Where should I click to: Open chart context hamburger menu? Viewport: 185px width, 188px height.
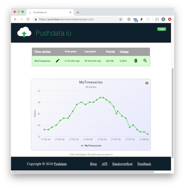click(147, 83)
